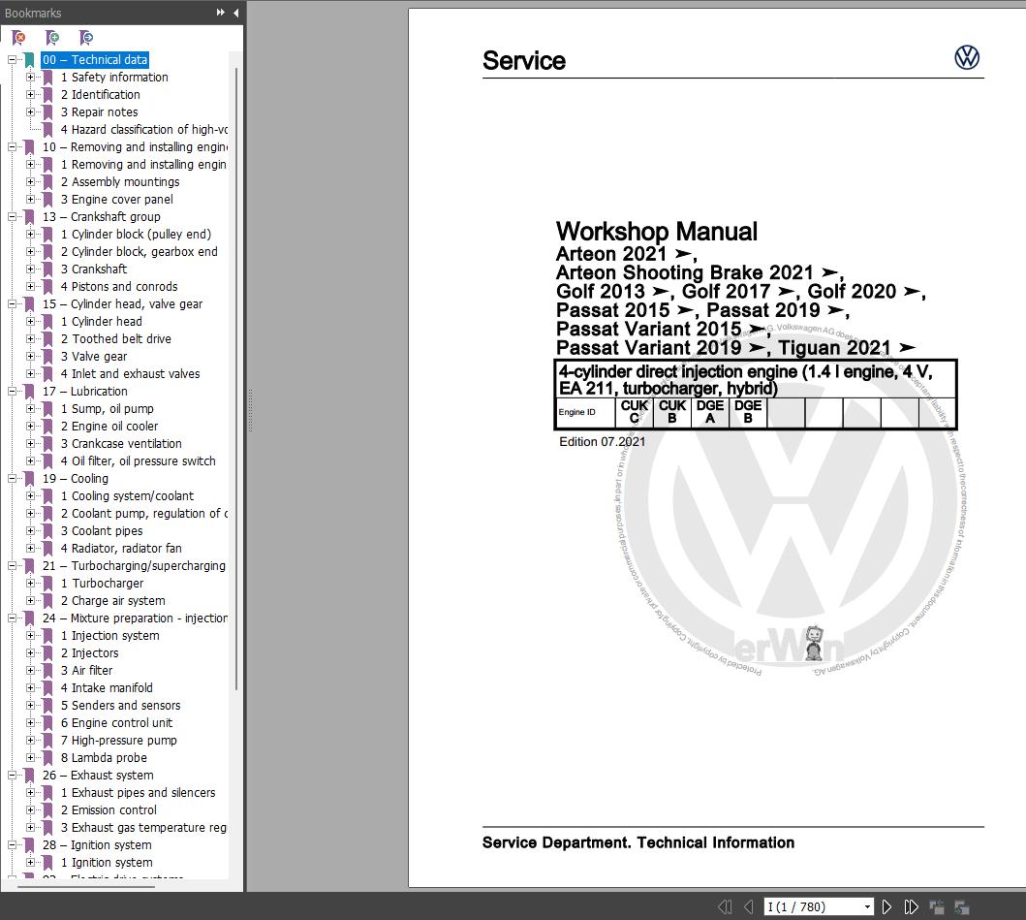The image size is (1026, 920).
Task: Click the go-to bookmark arrow icon
Action: (85, 38)
